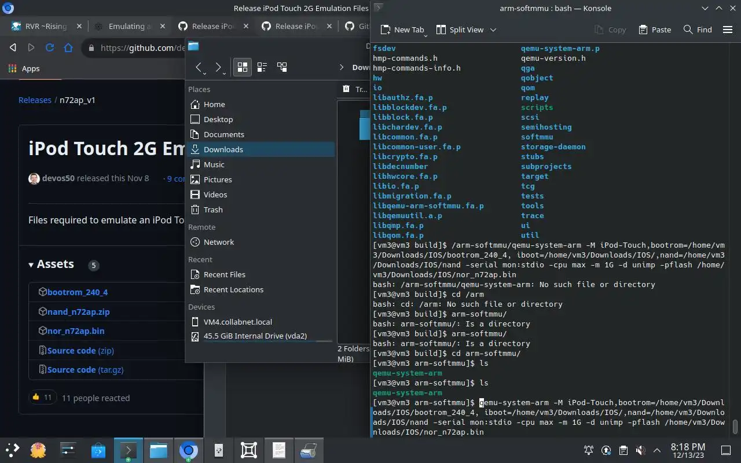Open Network under Remote in Dolphin
The height and width of the screenshot is (463, 741).
(261, 242)
